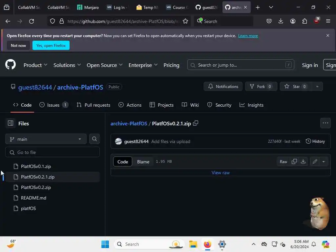This screenshot has width=336, height=252.
Task: Expand the Product menu
Action: tap(35, 65)
